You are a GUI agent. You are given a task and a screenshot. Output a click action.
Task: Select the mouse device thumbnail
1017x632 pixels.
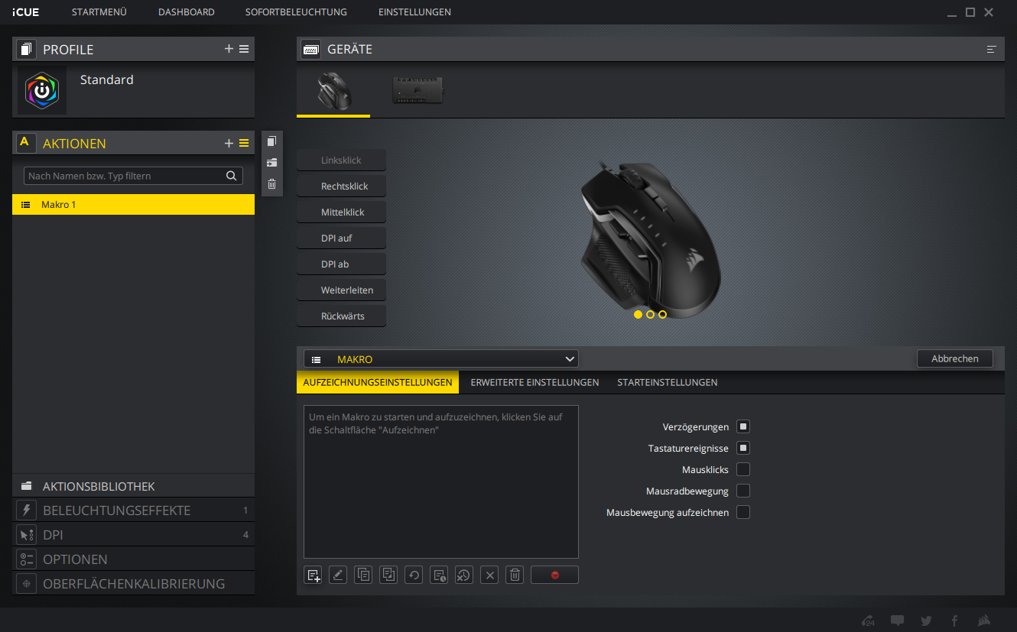(x=333, y=90)
